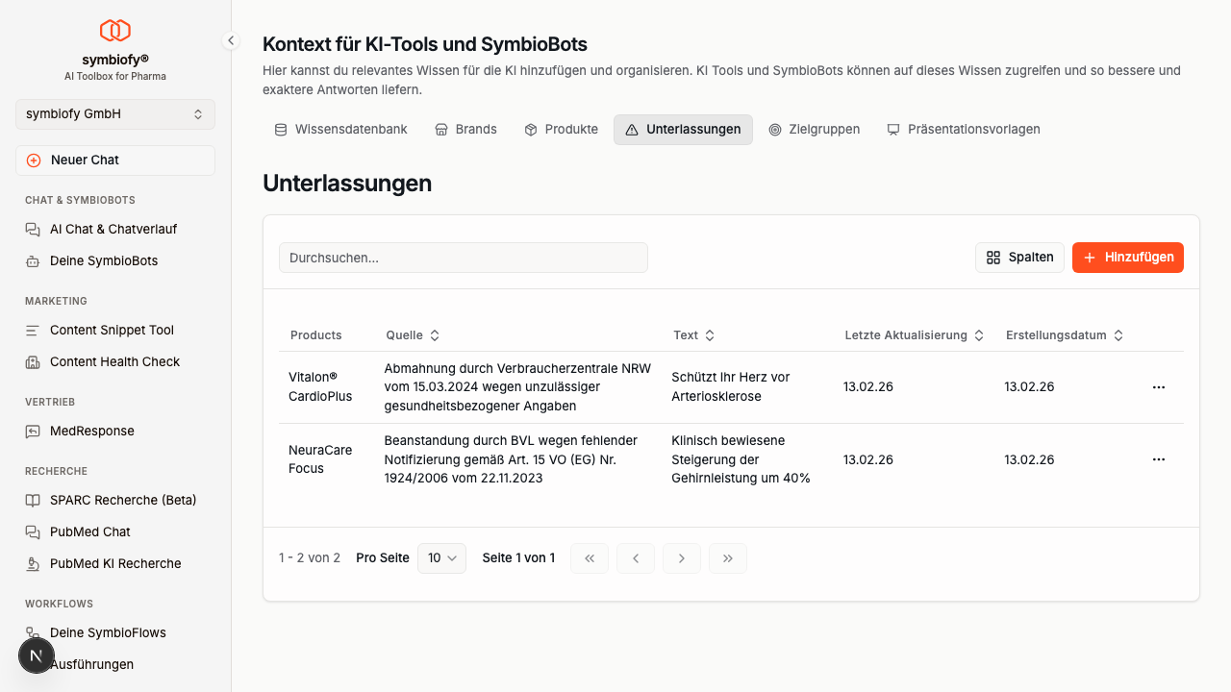Screen dimensions: 1231x692
Task: Open the symbiofy GmbH workspace switcher
Action: [x=114, y=113]
